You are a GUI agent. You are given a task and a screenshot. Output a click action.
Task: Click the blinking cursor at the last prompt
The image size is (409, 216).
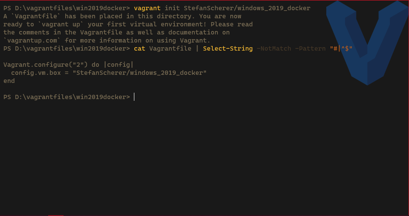pyautogui.click(x=134, y=97)
